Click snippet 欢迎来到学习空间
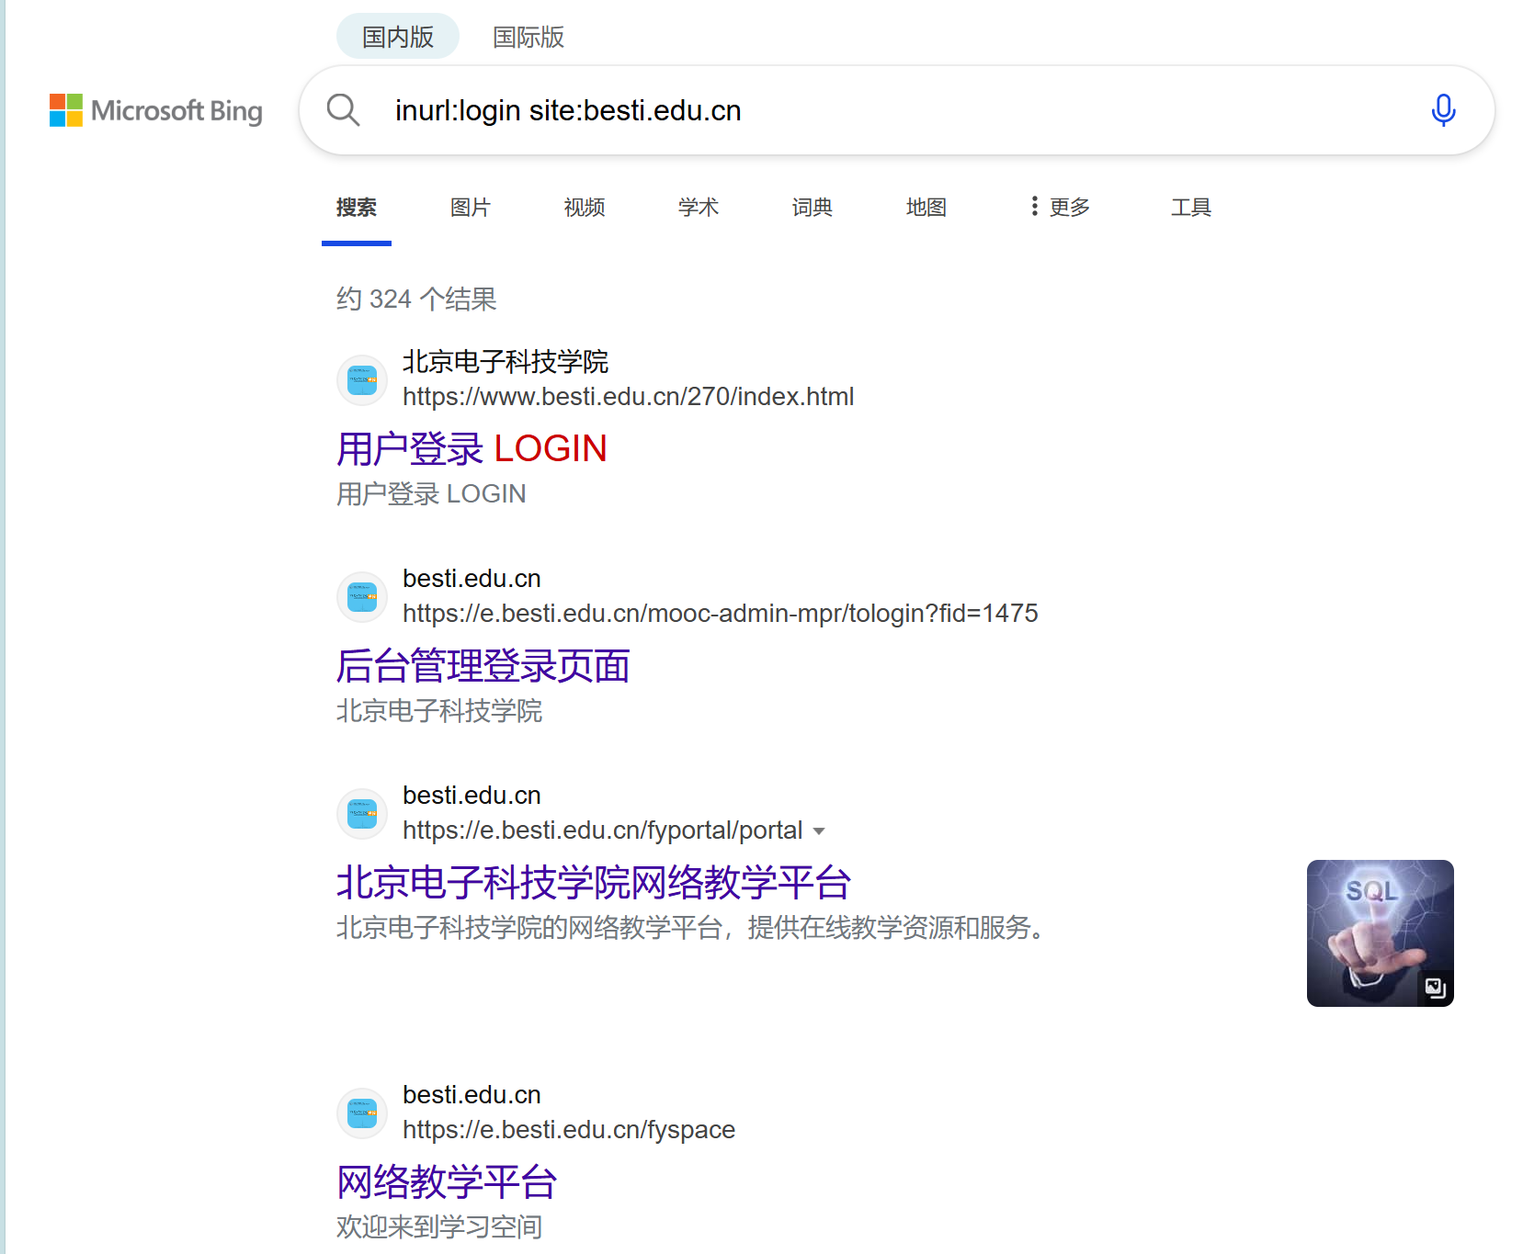This screenshot has width=1523, height=1254. [439, 1227]
